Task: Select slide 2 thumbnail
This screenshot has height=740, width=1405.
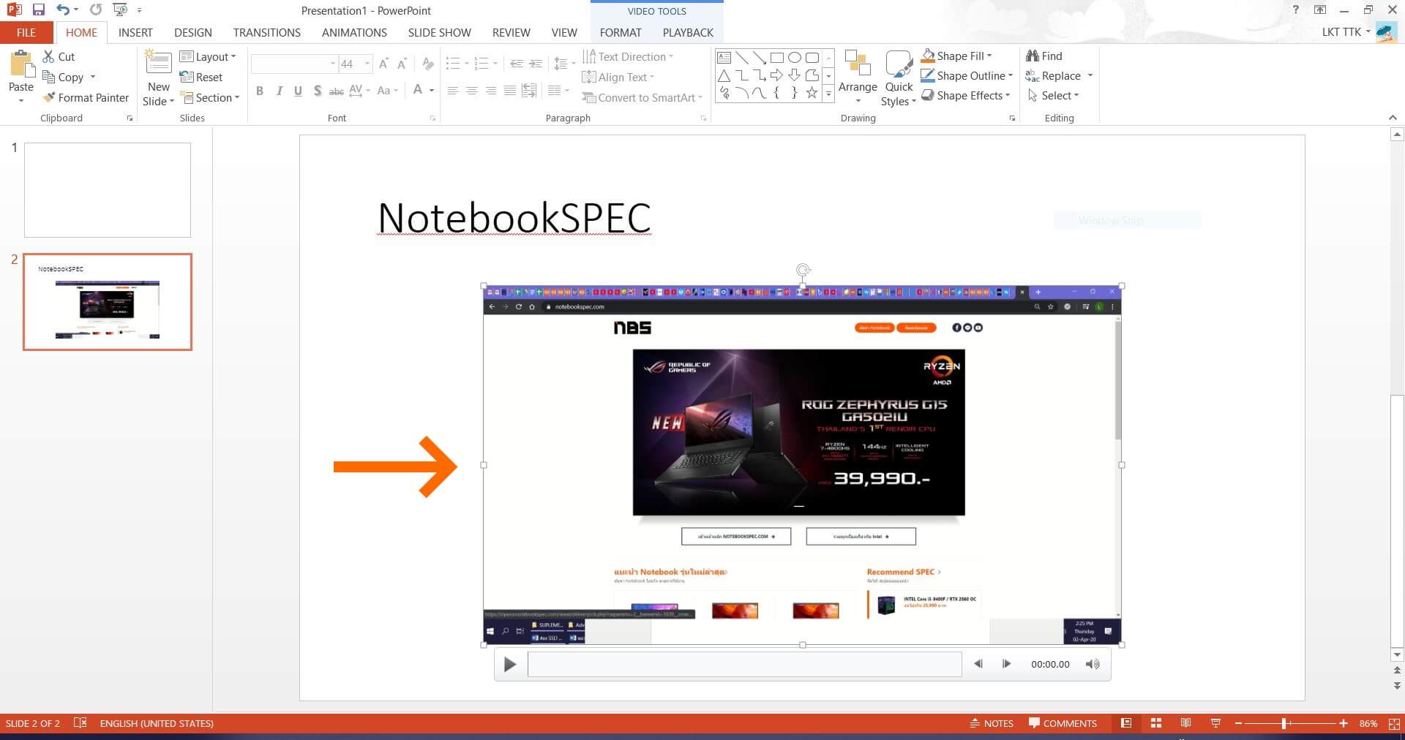Action: tap(108, 302)
